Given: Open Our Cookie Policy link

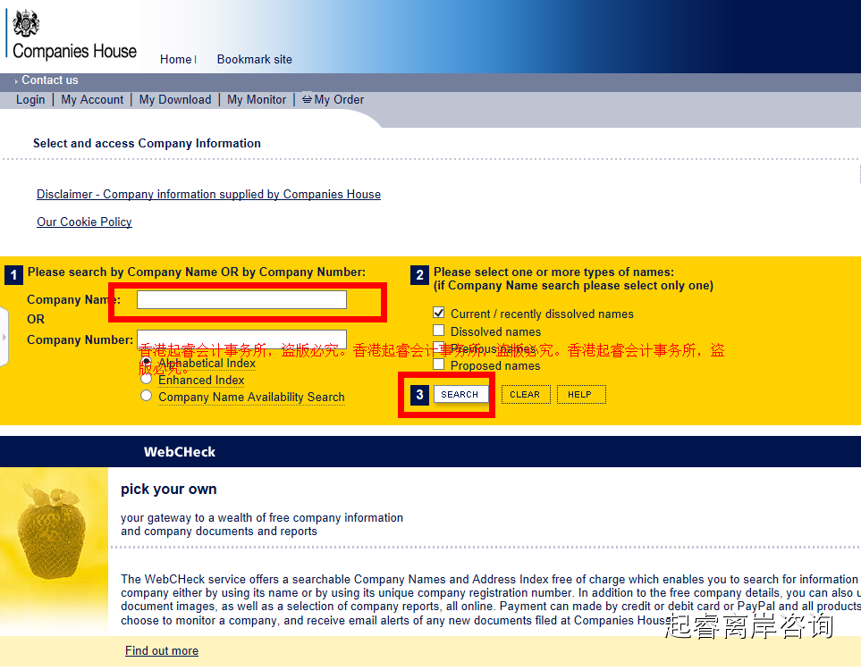Looking at the screenshot, I should click(84, 222).
